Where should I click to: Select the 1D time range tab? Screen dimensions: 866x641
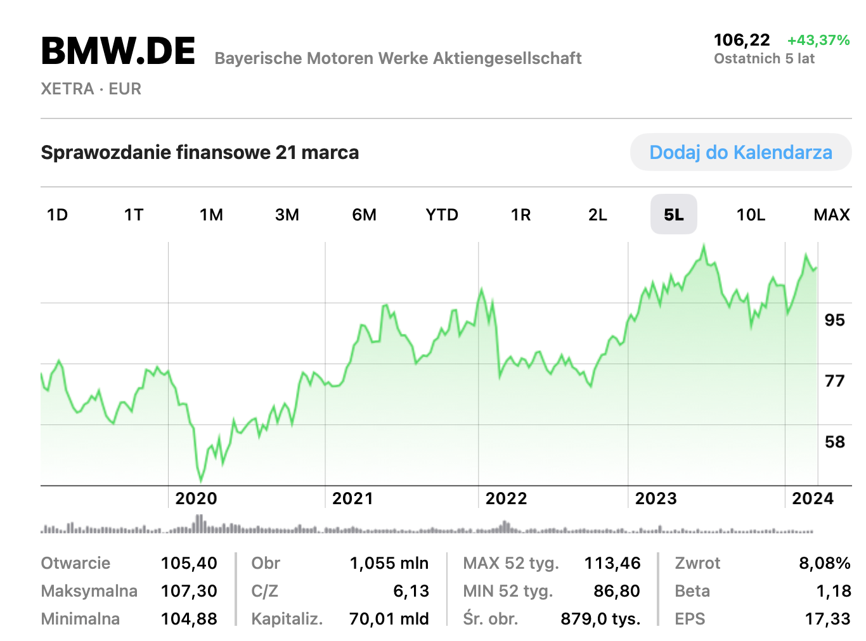pos(57,215)
